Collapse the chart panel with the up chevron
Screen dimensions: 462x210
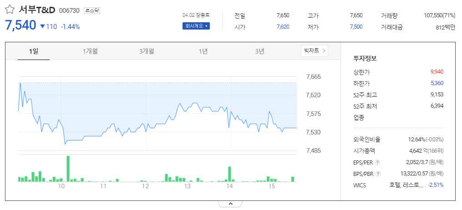pos(231,204)
